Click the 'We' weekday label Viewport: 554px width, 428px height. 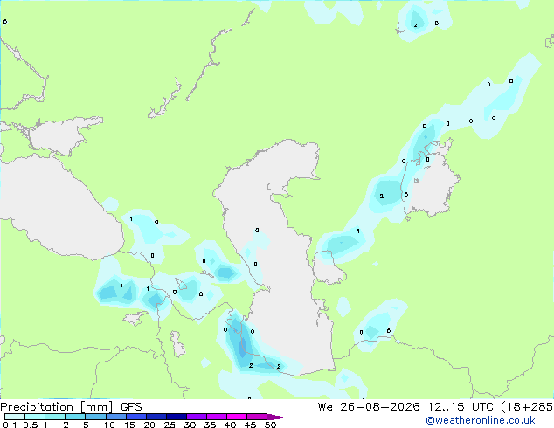pyautogui.click(x=325, y=407)
